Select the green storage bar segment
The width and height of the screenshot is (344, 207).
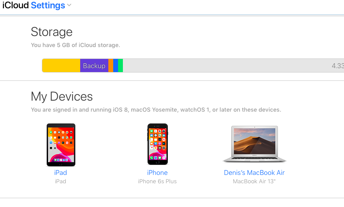point(120,65)
